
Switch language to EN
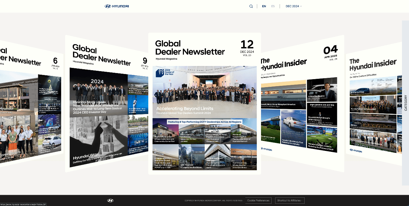[264, 6]
